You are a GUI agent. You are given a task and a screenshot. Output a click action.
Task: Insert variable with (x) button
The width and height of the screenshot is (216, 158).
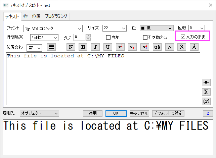(x=206, y=101)
